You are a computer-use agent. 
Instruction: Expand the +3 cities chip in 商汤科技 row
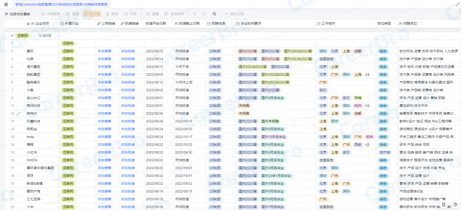click(x=367, y=106)
